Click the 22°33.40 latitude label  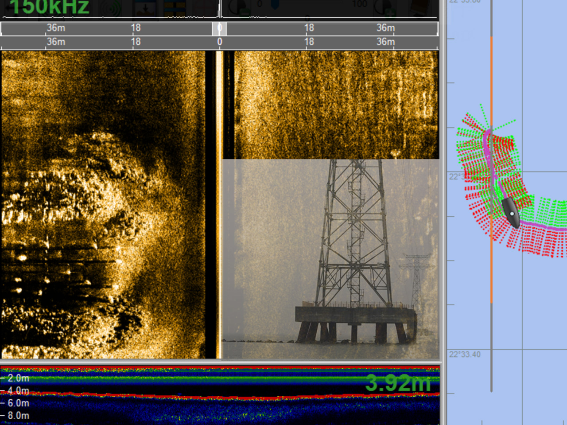click(x=465, y=354)
